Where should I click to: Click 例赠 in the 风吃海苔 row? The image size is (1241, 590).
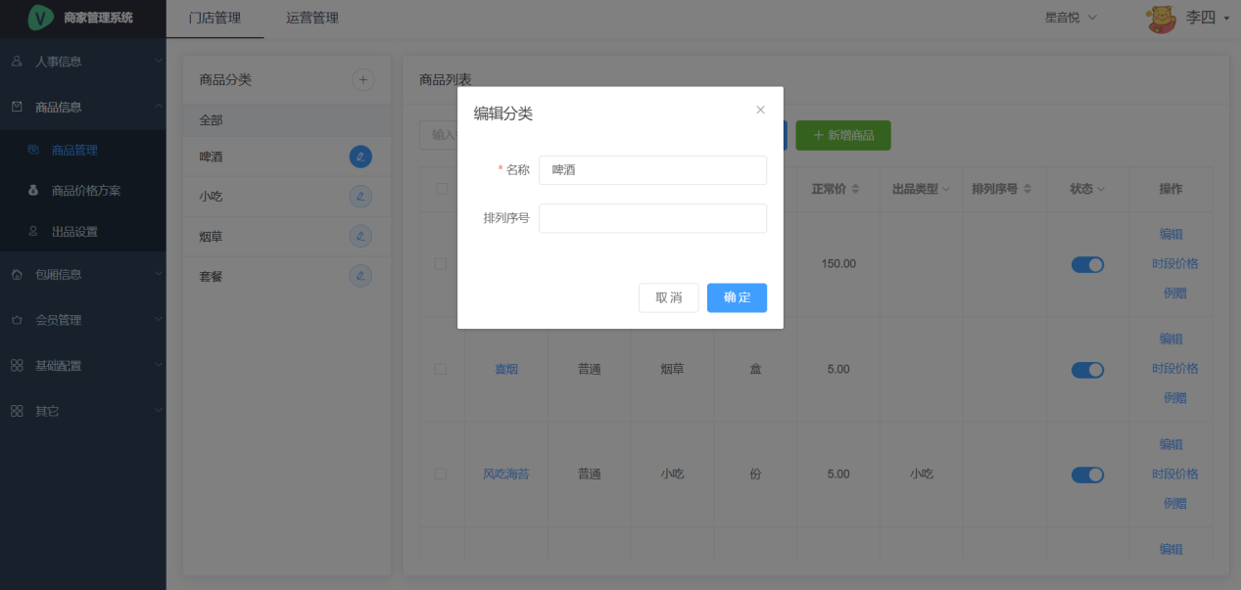1175,503
